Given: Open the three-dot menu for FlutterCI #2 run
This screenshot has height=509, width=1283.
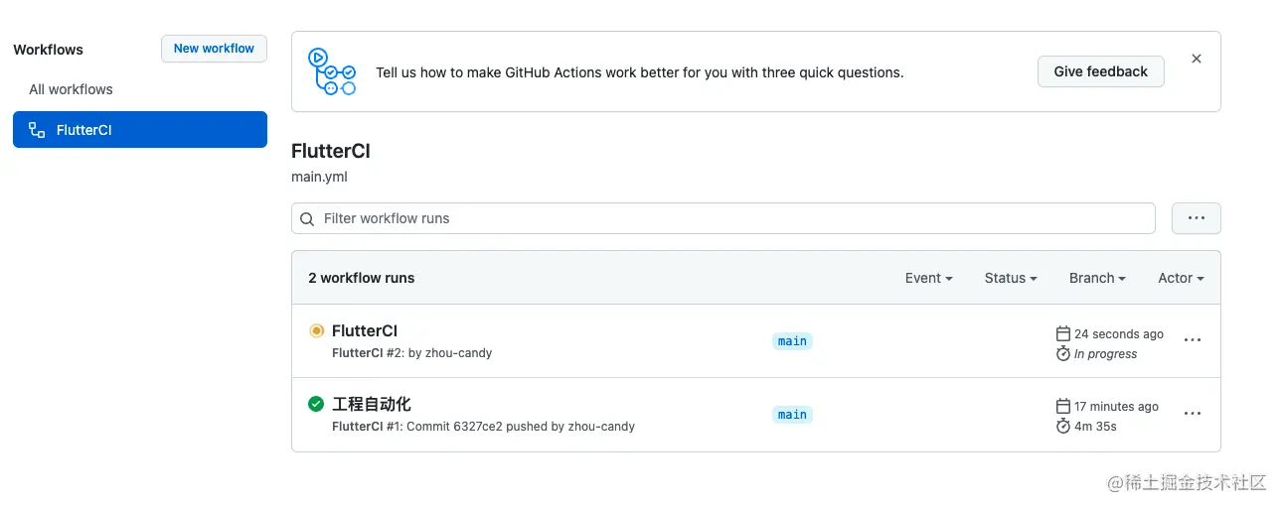Looking at the screenshot, I should tap(1193, 340).
